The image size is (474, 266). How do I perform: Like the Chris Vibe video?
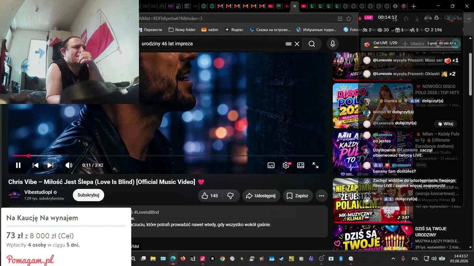click(x=210, y=196)
